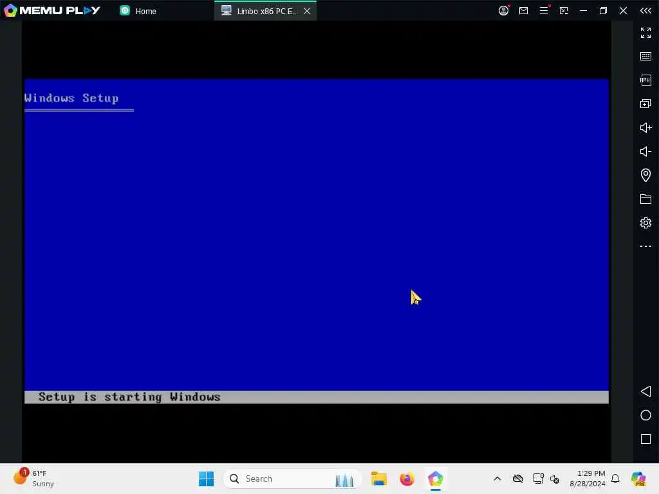659x494 pixels.
Task: Open the weather widget showing 61°F Sunny
Action: (35, 479)
